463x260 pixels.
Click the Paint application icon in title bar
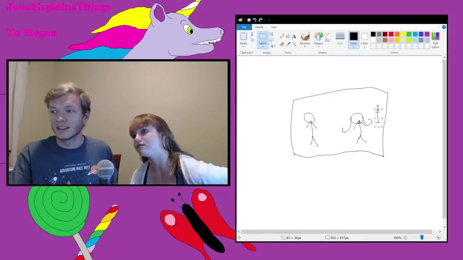(x=241, y=20)
